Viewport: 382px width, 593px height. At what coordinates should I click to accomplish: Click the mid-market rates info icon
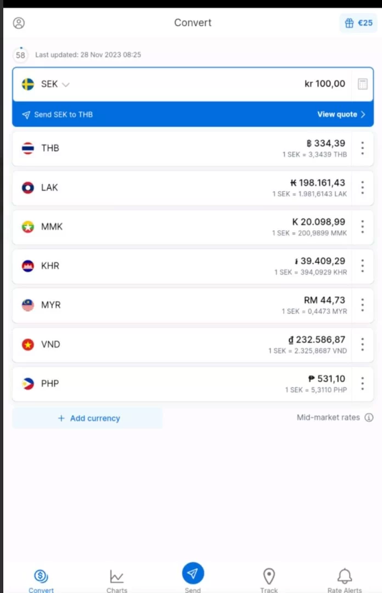[369, 417]
